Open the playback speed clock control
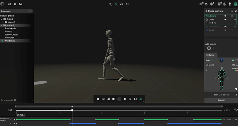238x126 pixels. coord(98,99)
